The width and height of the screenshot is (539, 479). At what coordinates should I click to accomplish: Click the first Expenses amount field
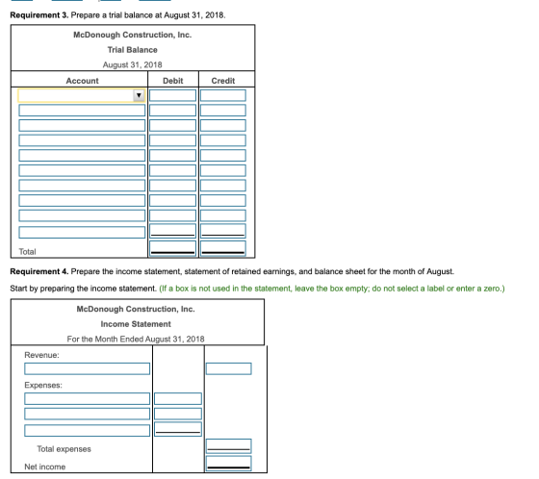click(x=178, y=398)
